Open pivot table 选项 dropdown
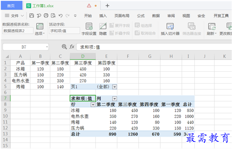The image size is (233, 150). pos(40,29)
